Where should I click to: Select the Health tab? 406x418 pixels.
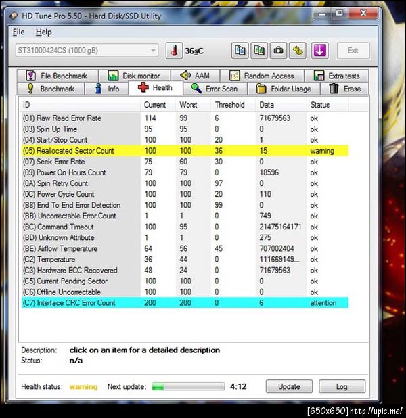coord(156,88)
